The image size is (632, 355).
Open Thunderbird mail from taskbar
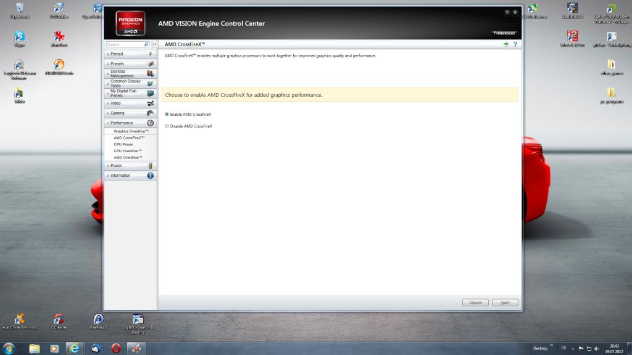[96, 348]
